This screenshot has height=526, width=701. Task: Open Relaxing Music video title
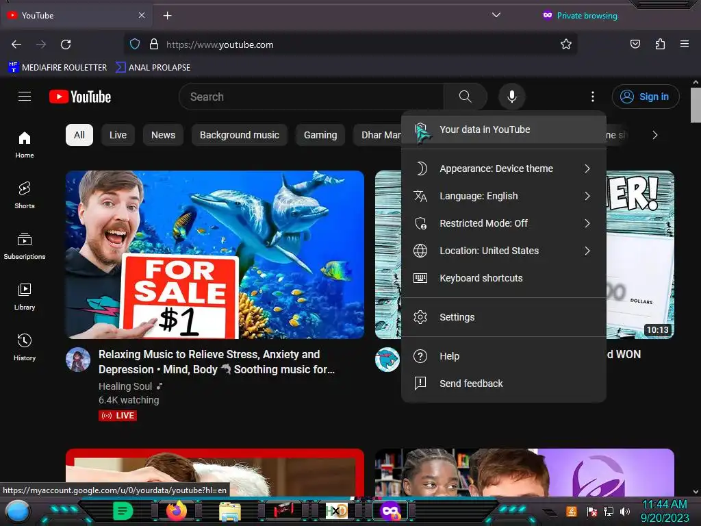(216, 362)
